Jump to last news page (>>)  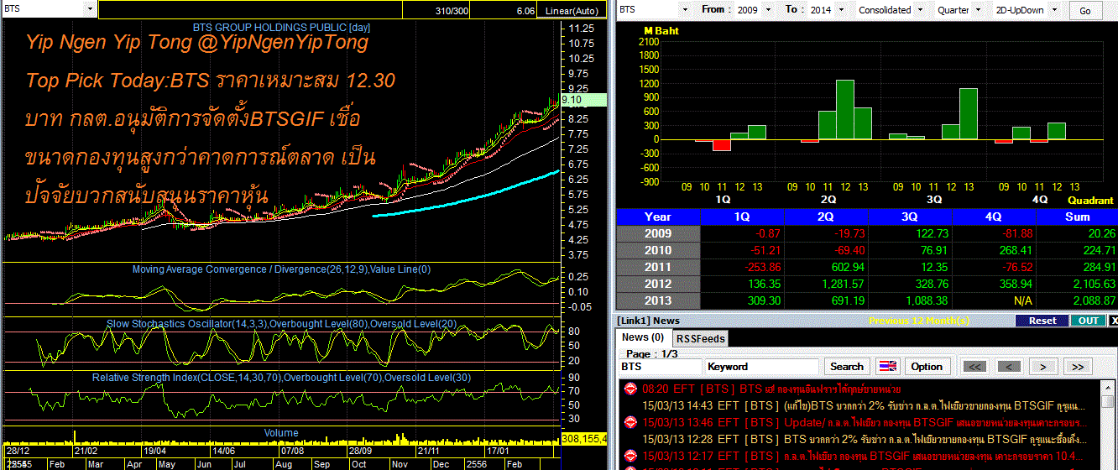(x=1079, y=367)
